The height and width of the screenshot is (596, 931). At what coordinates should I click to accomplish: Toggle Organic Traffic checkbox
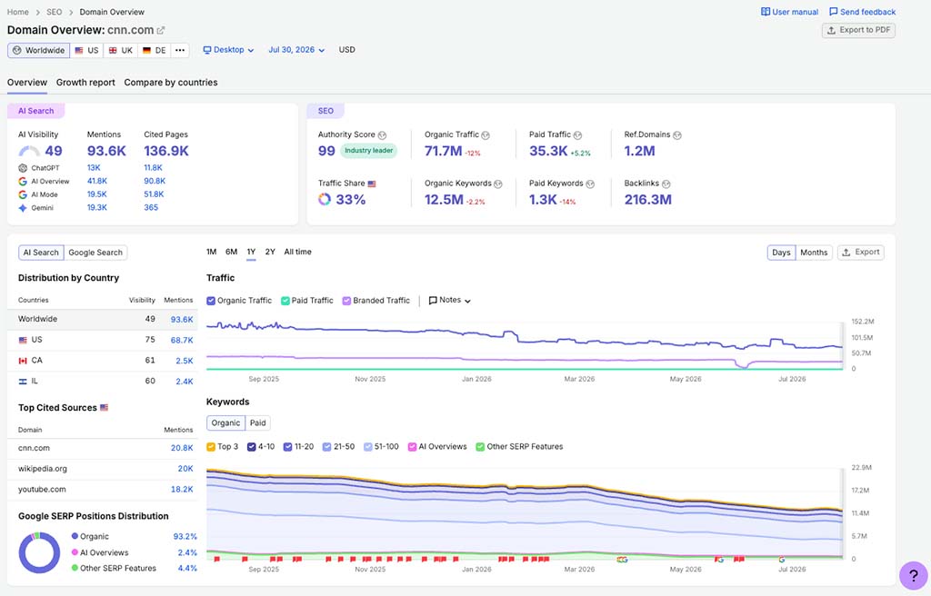(211, 301)
